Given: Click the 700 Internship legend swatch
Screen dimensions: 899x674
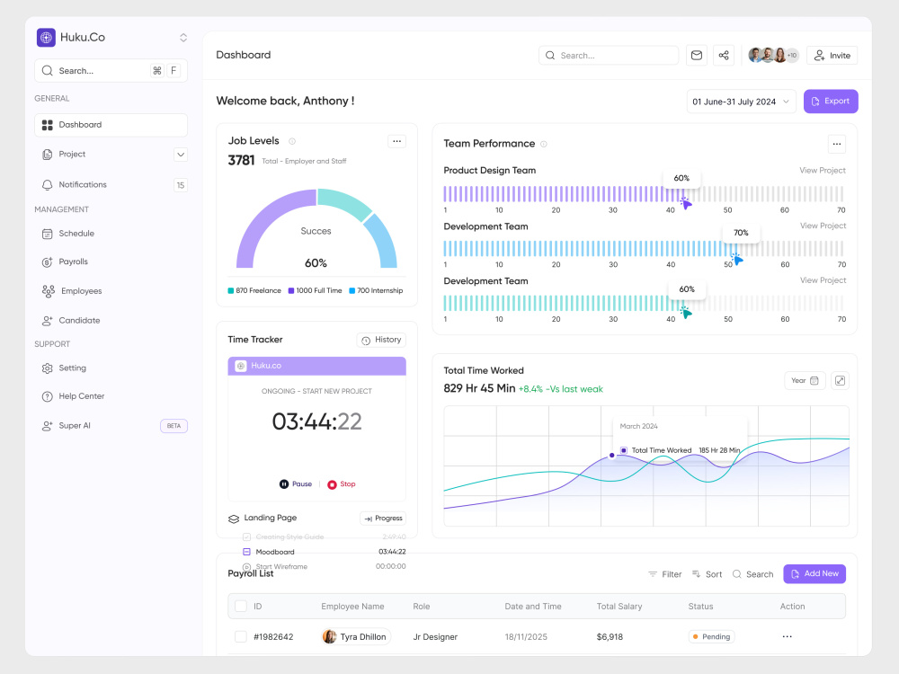Looking at the screenshot, I should pyautogui.click(x=352, y=290).
